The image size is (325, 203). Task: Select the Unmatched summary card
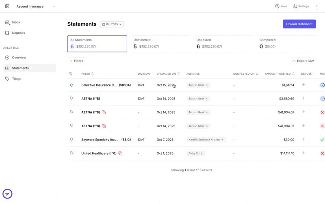coord(160,44)
